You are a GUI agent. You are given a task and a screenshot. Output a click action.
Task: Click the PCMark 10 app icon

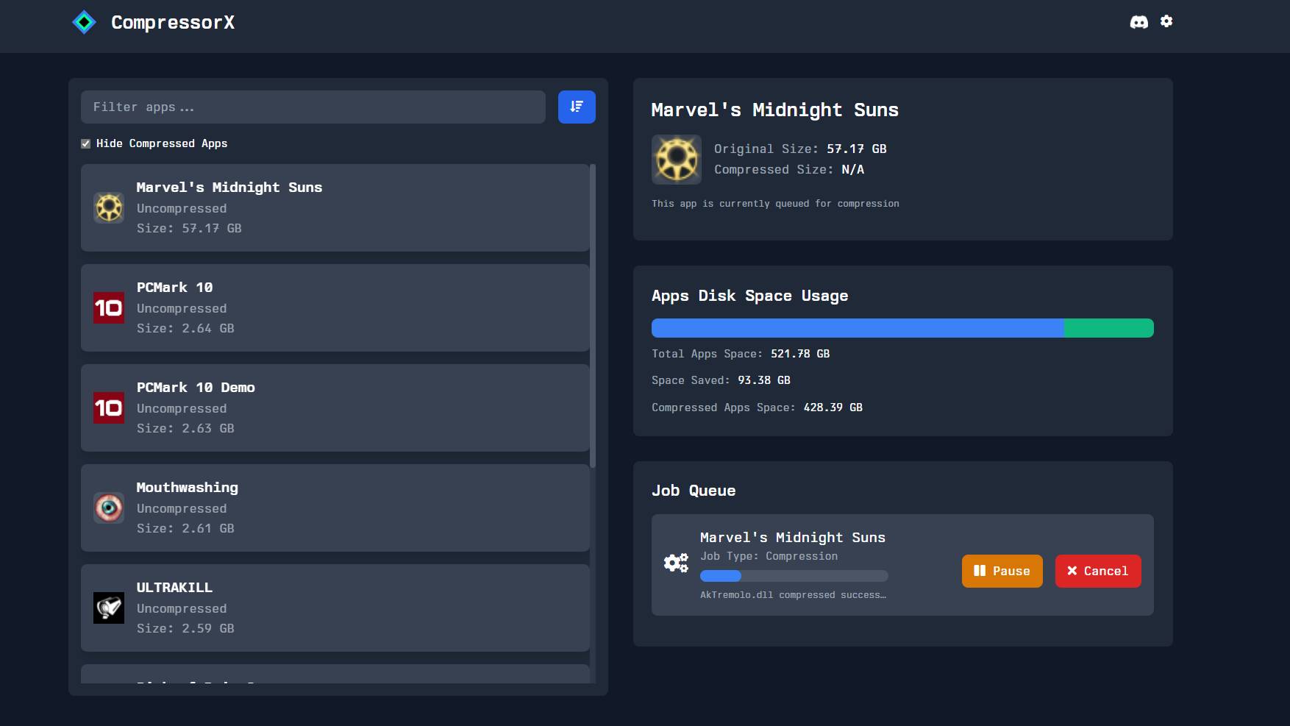(x=109, y=307)
